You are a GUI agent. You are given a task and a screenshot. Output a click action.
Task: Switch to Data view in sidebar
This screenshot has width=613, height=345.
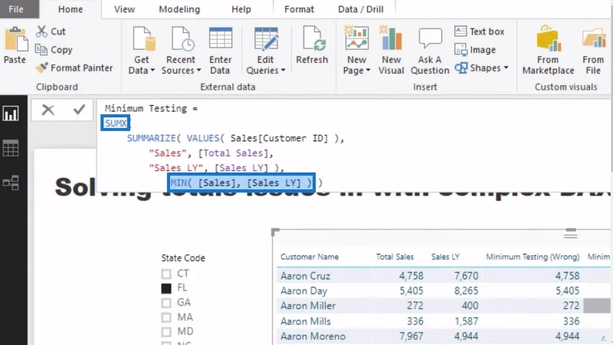[11, 148]
